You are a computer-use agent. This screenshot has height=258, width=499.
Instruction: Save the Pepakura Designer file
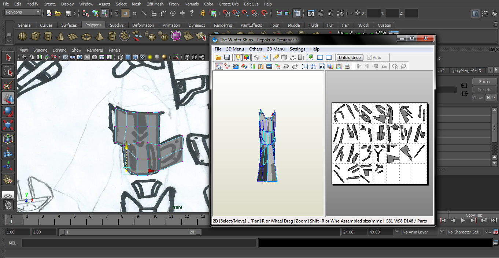227,57
